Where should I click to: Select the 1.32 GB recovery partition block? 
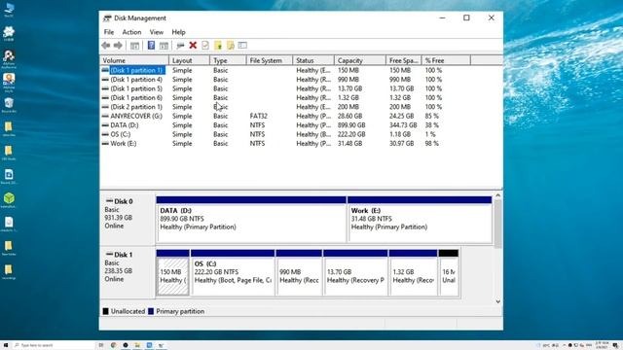(x=413, y=272)
